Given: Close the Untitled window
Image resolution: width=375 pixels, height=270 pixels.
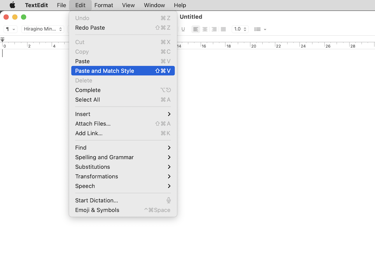Looking at the screenshot, I should tap(6, 17).
